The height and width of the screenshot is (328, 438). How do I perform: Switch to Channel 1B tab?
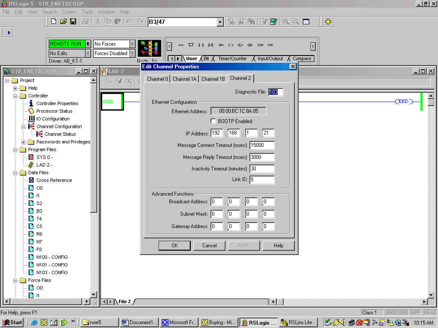point(213,79)
